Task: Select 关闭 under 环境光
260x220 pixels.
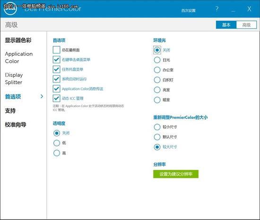Action: (157, 50)
